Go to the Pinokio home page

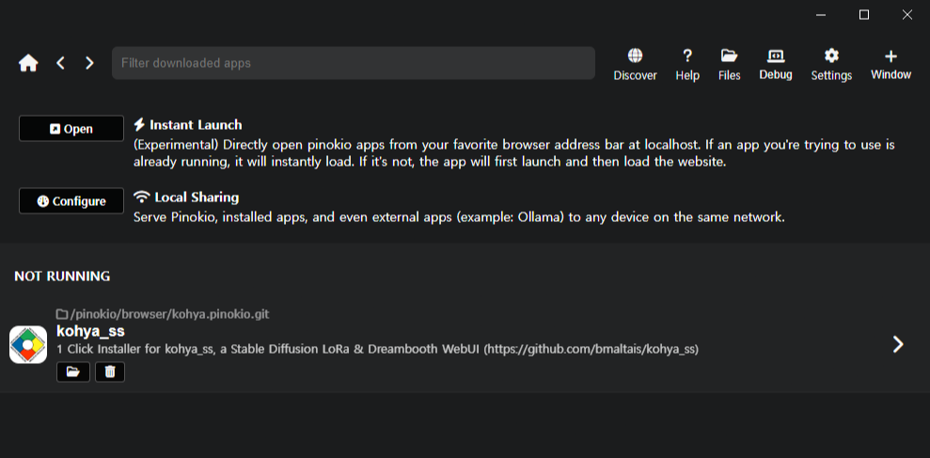tap(28, 63)
